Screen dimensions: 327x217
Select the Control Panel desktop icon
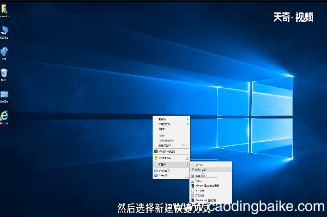pos(4,97)
